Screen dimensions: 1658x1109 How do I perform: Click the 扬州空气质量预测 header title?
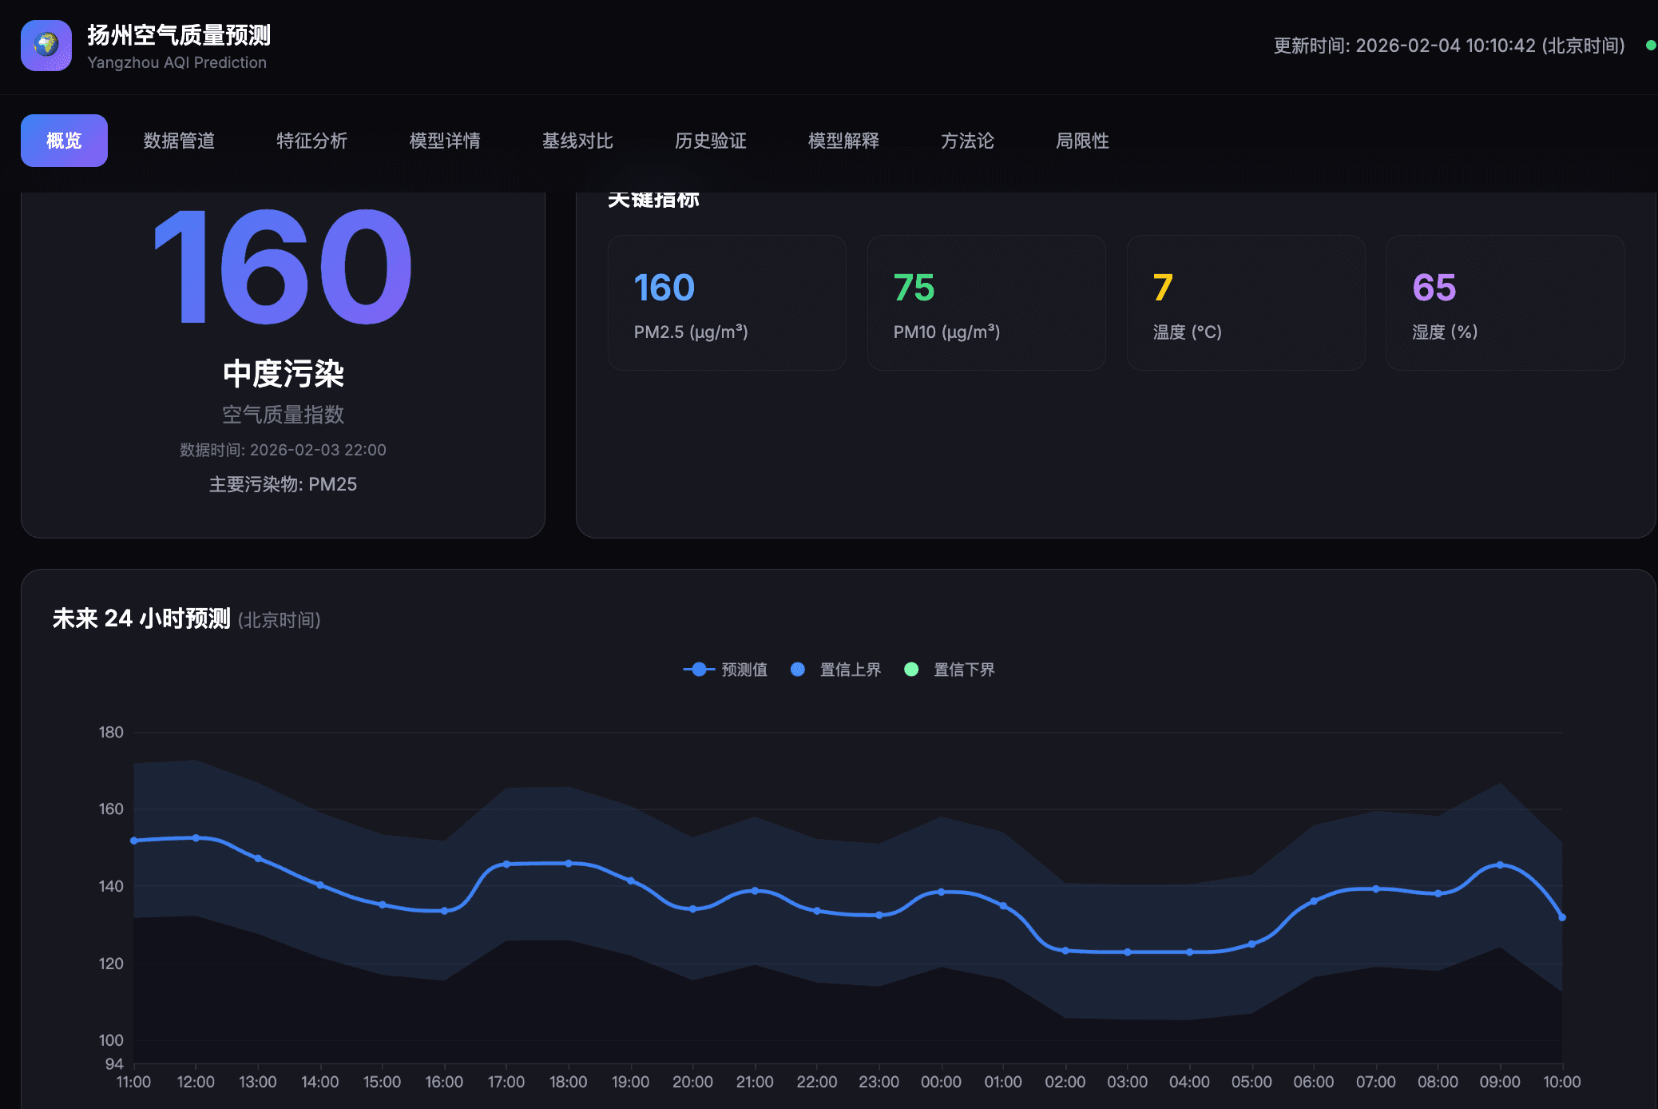(x=179, y=35)
